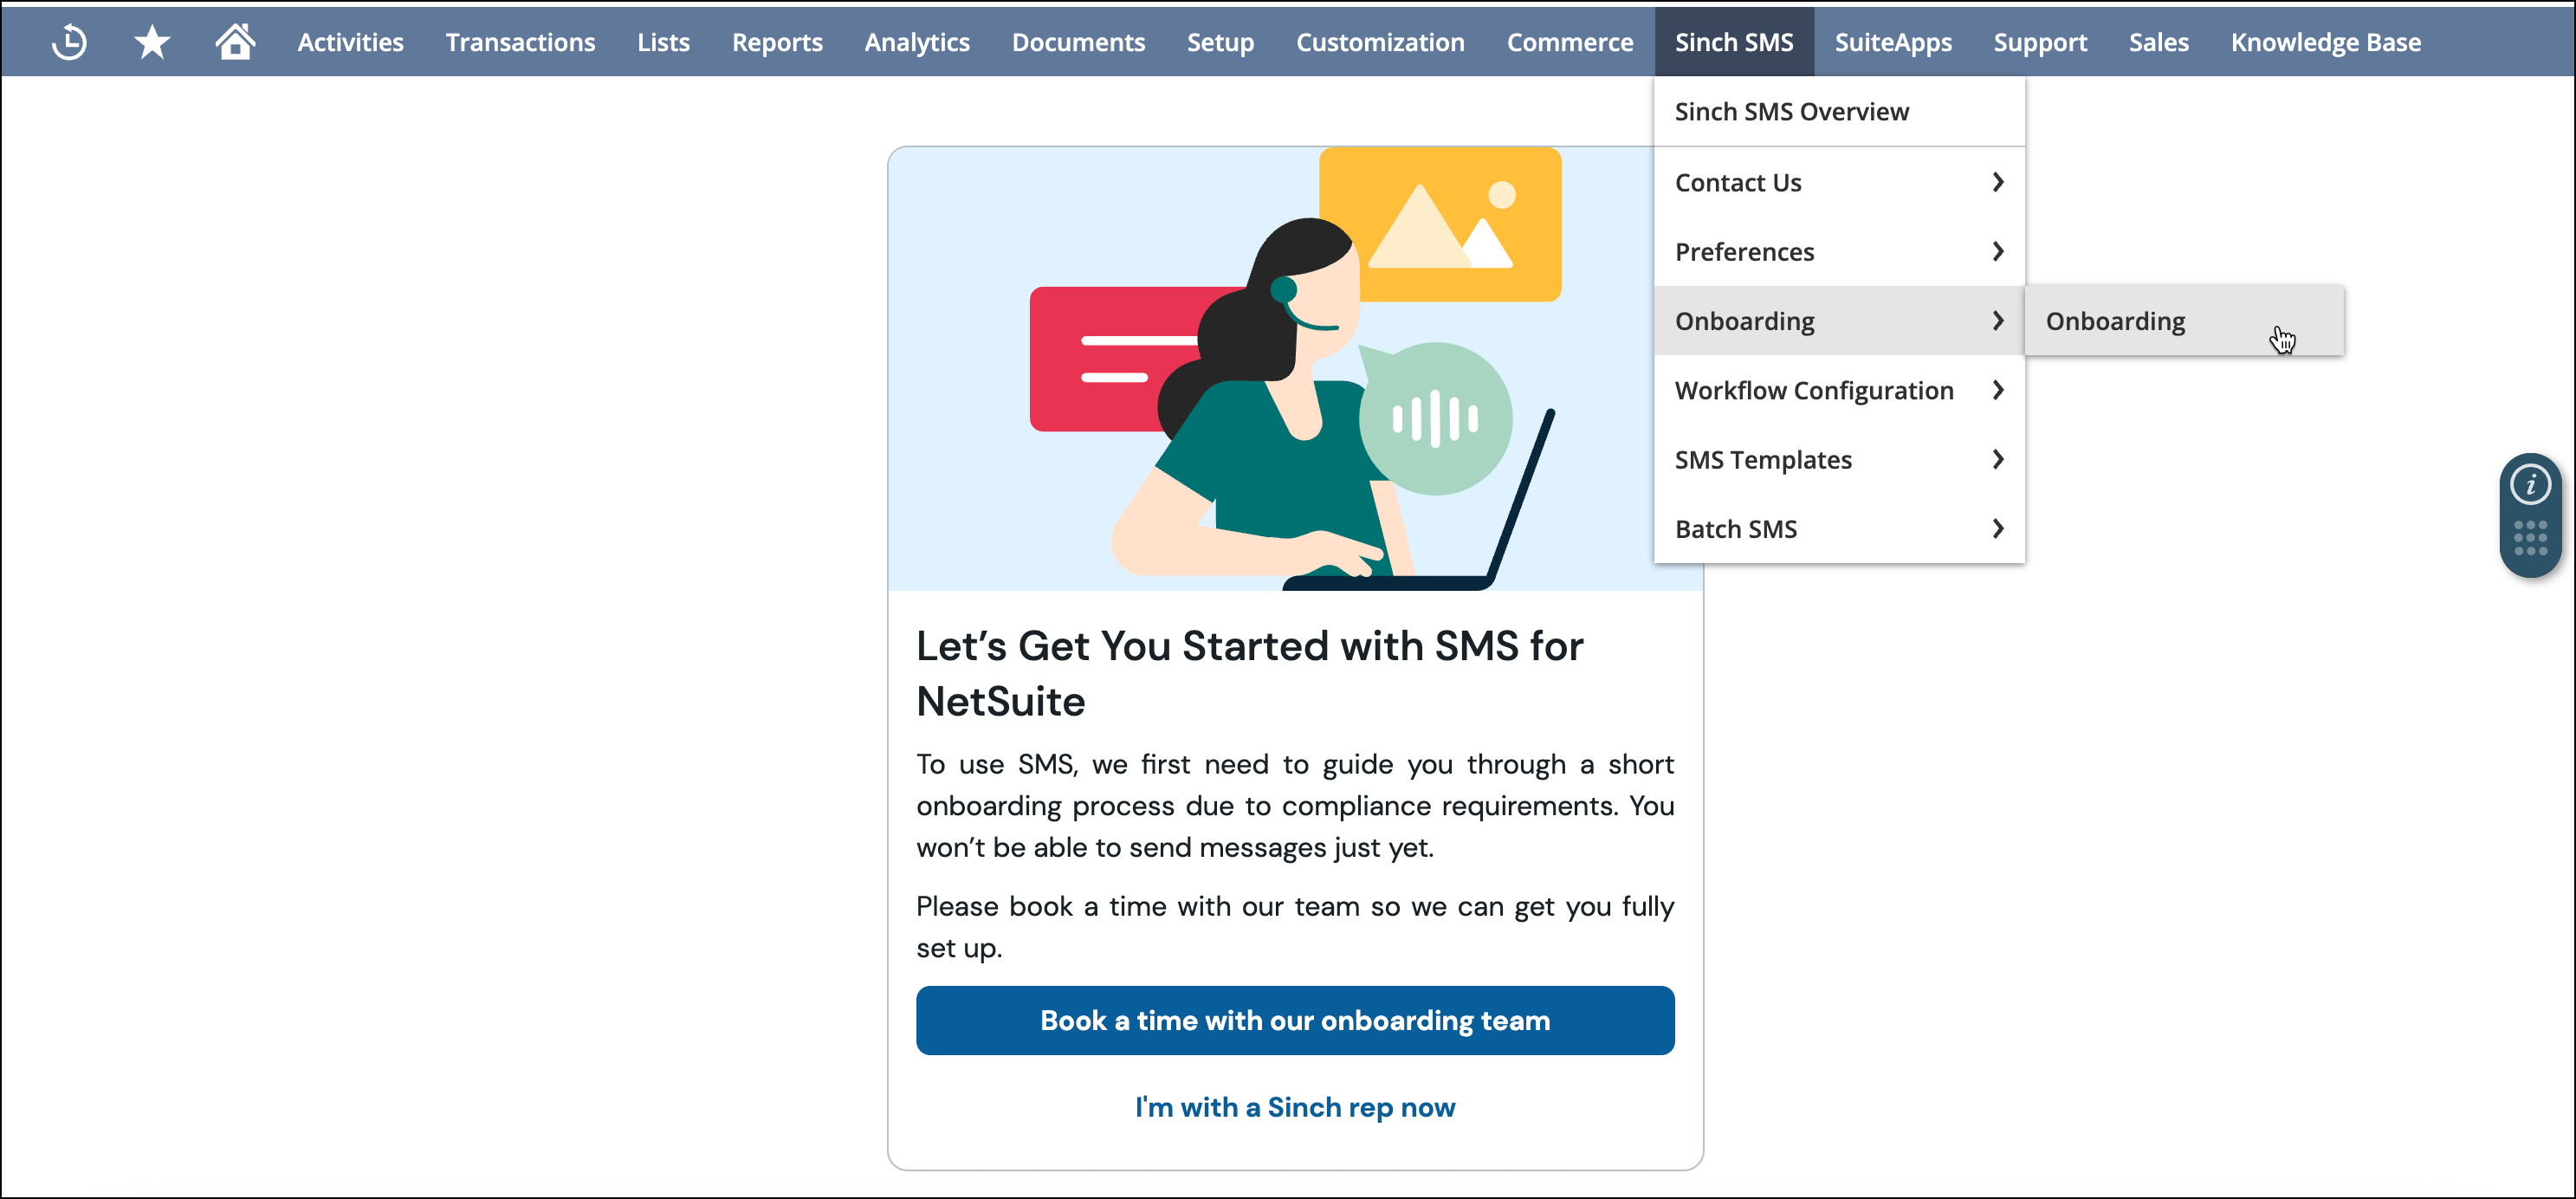
Task: Open the Knowledge Base menu
Action: pos(2326,41)
